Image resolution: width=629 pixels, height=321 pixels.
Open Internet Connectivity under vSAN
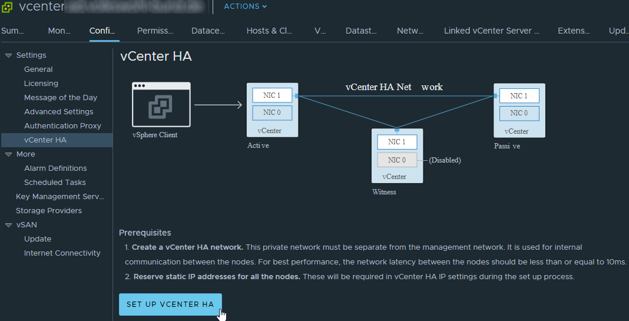(62, 253)
